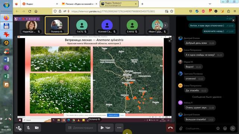The image size is (239, 134).
Task: Open the participants list icon
Action: click(19, 128)
